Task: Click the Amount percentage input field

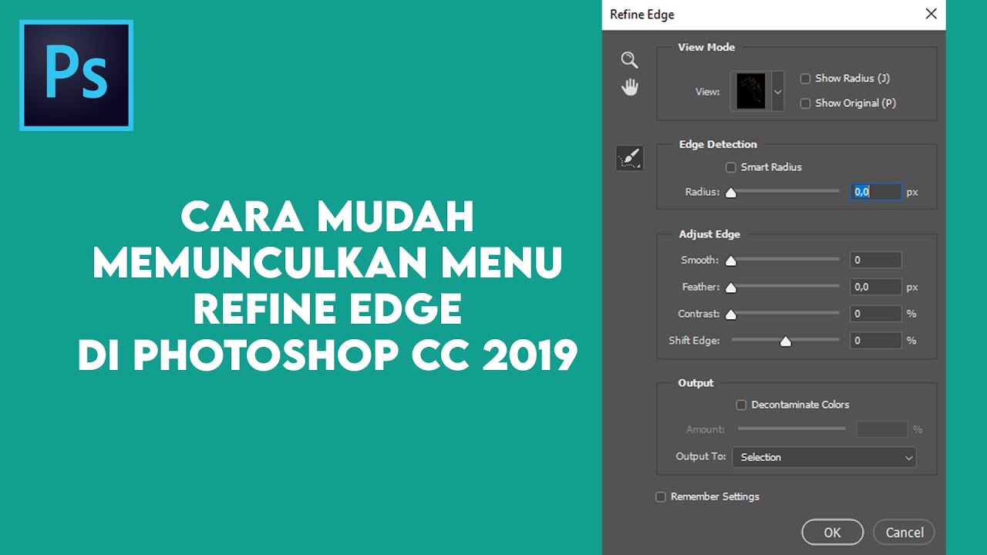Action: pyautogui.click(x=882, y=429)
